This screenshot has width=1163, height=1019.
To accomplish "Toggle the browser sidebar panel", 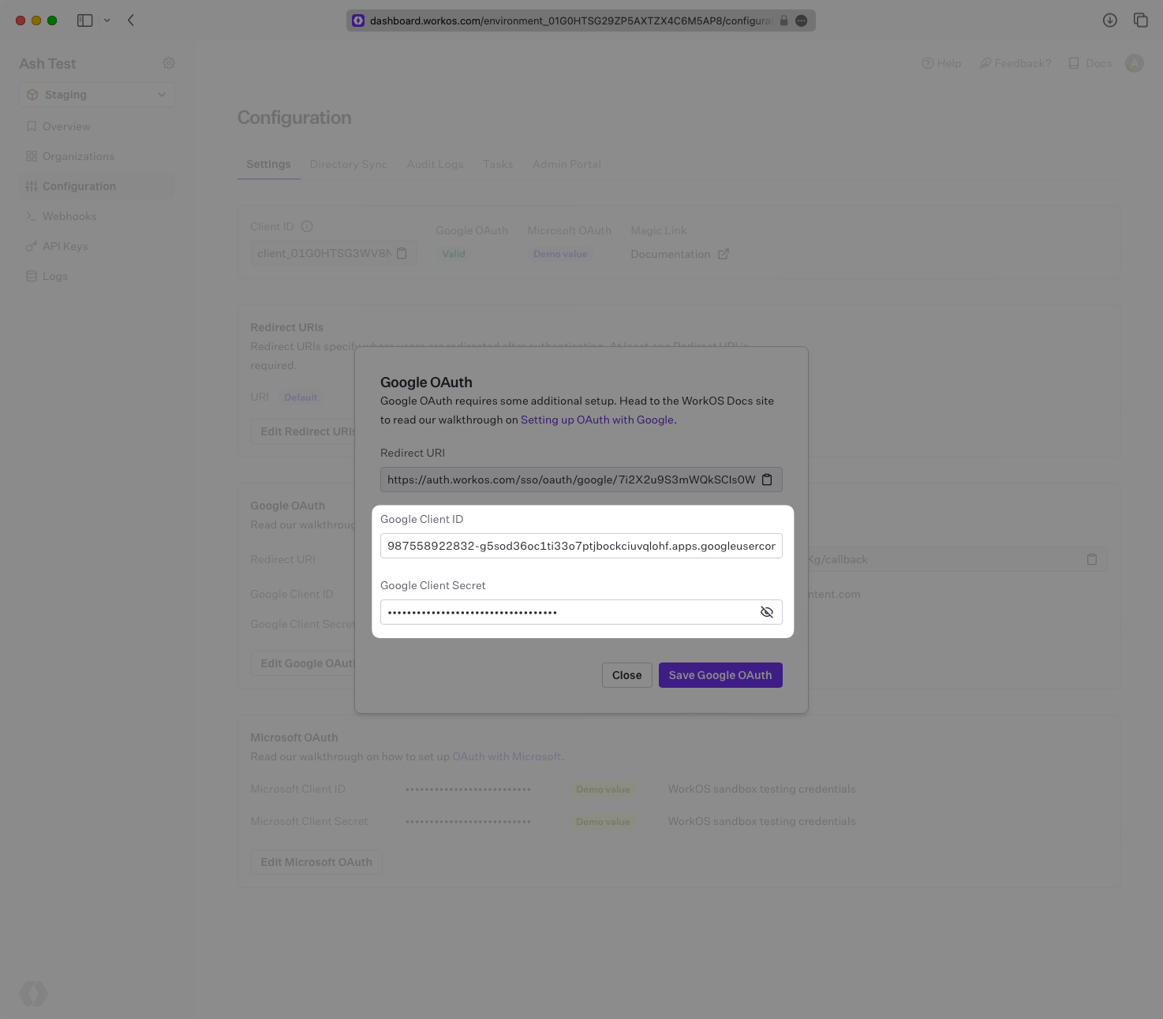I will pyautogui.click(x=84, y=20).
